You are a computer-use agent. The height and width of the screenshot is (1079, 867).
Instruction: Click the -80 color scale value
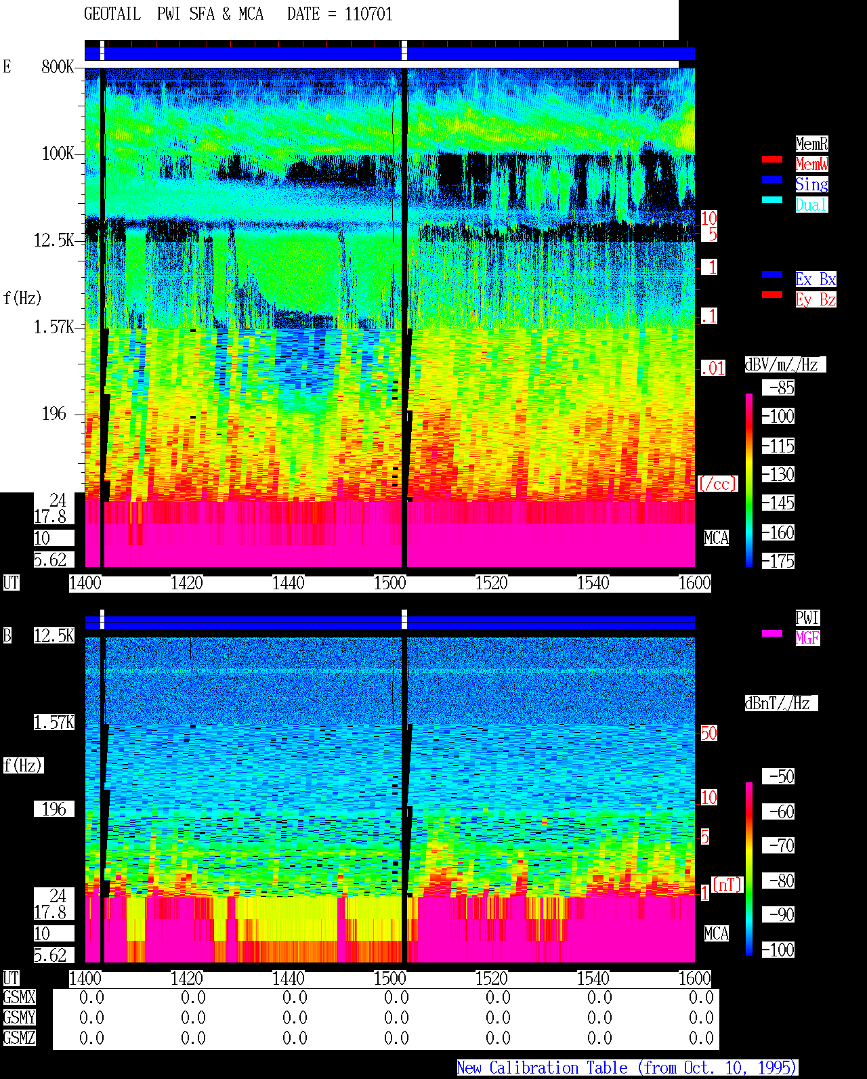[779, 881]
